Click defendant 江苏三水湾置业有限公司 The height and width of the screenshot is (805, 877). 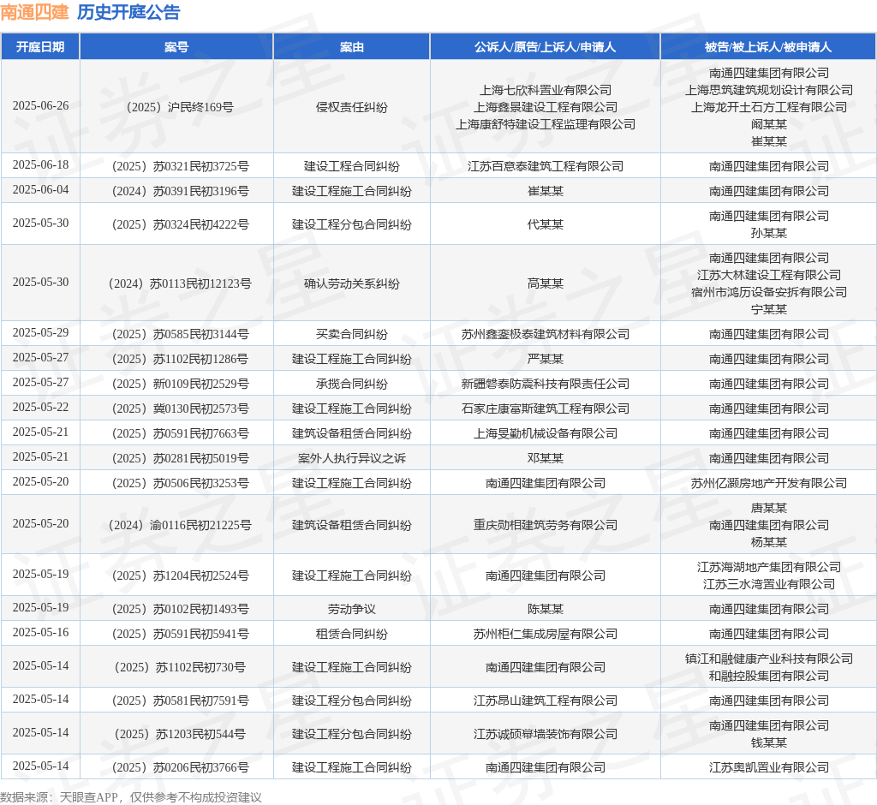(x=769, y=584)
